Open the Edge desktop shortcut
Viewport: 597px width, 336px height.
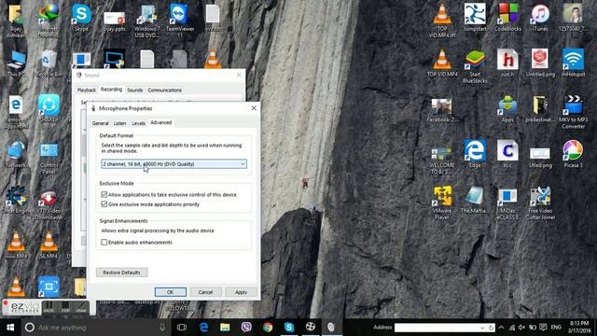pos(475,154)
